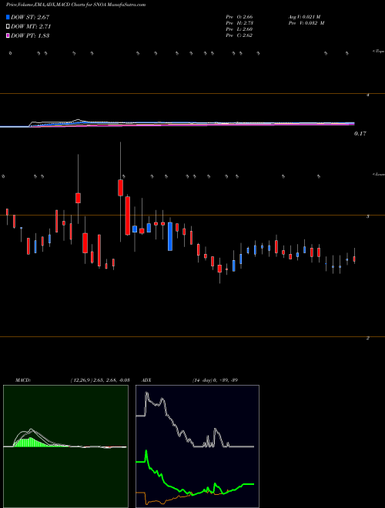Click the 'ADX' panel heading

pyautogui.click(x=147, y=380)
